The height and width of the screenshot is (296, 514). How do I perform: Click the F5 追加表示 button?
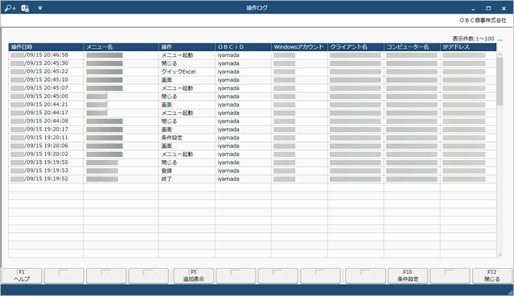pos(194,276)
